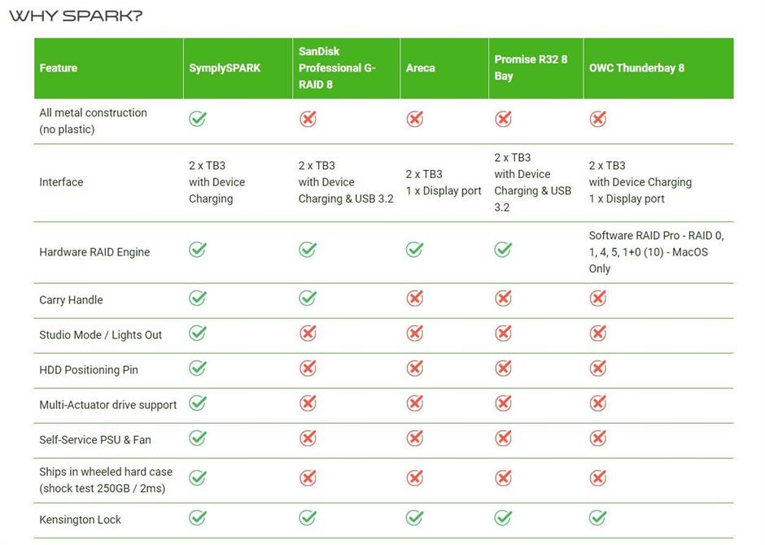765x545 pixels.
Task: Click Promise R32 Self-Service PSU red X
Action: click(503, 438)
